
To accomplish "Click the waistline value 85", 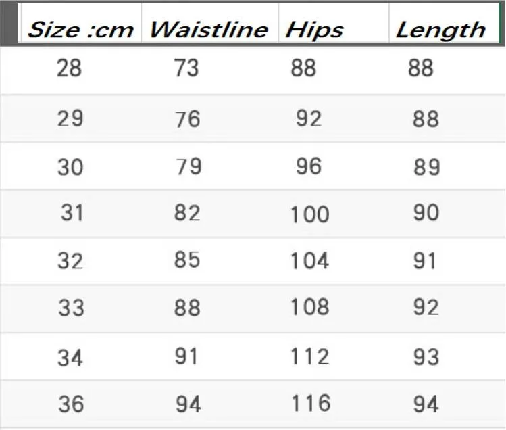I will click(187, 260).
